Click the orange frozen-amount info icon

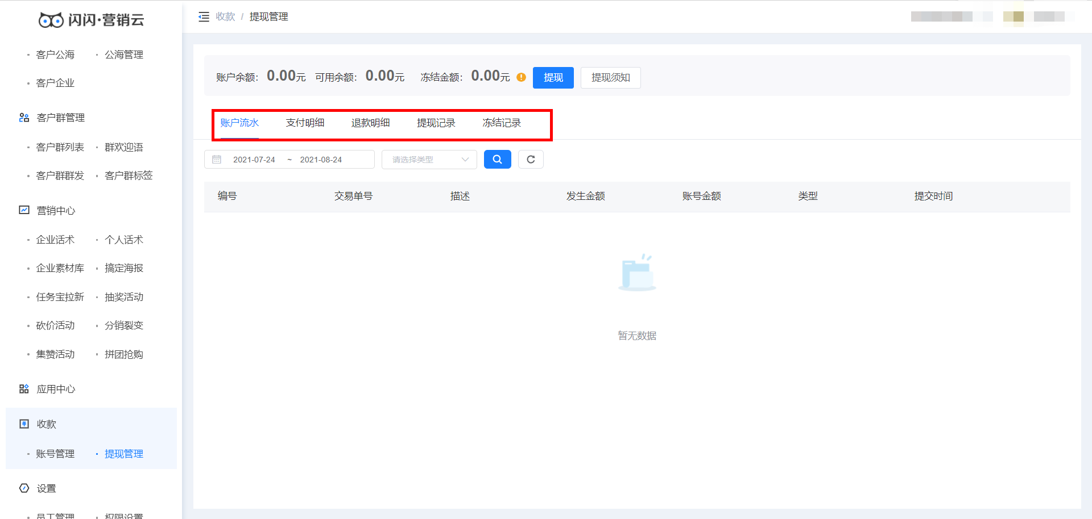coord(521,77)
